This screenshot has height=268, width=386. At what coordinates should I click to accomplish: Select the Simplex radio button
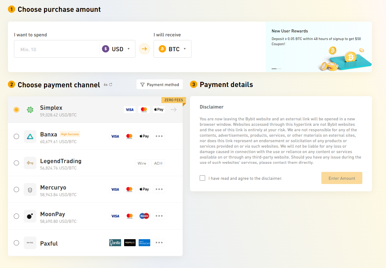click(x=16, y=110)
